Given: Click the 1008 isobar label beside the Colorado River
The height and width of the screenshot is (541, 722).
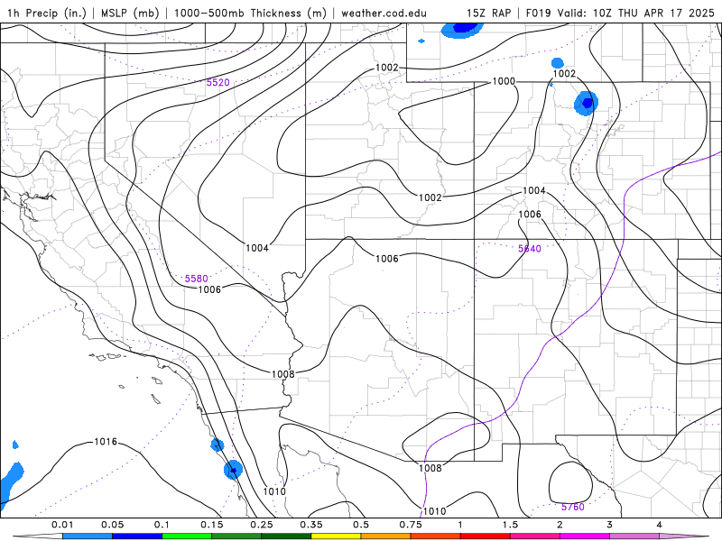Looking at the screenshot, I should click(x=282, y=374).
